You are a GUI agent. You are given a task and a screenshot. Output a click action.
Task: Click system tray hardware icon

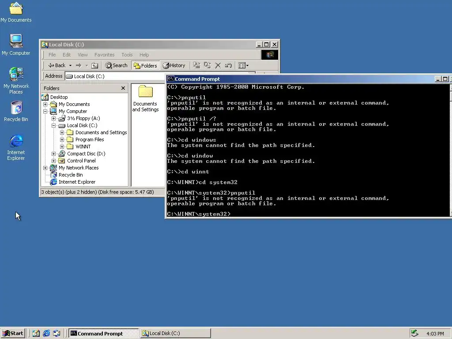point(414,333)
